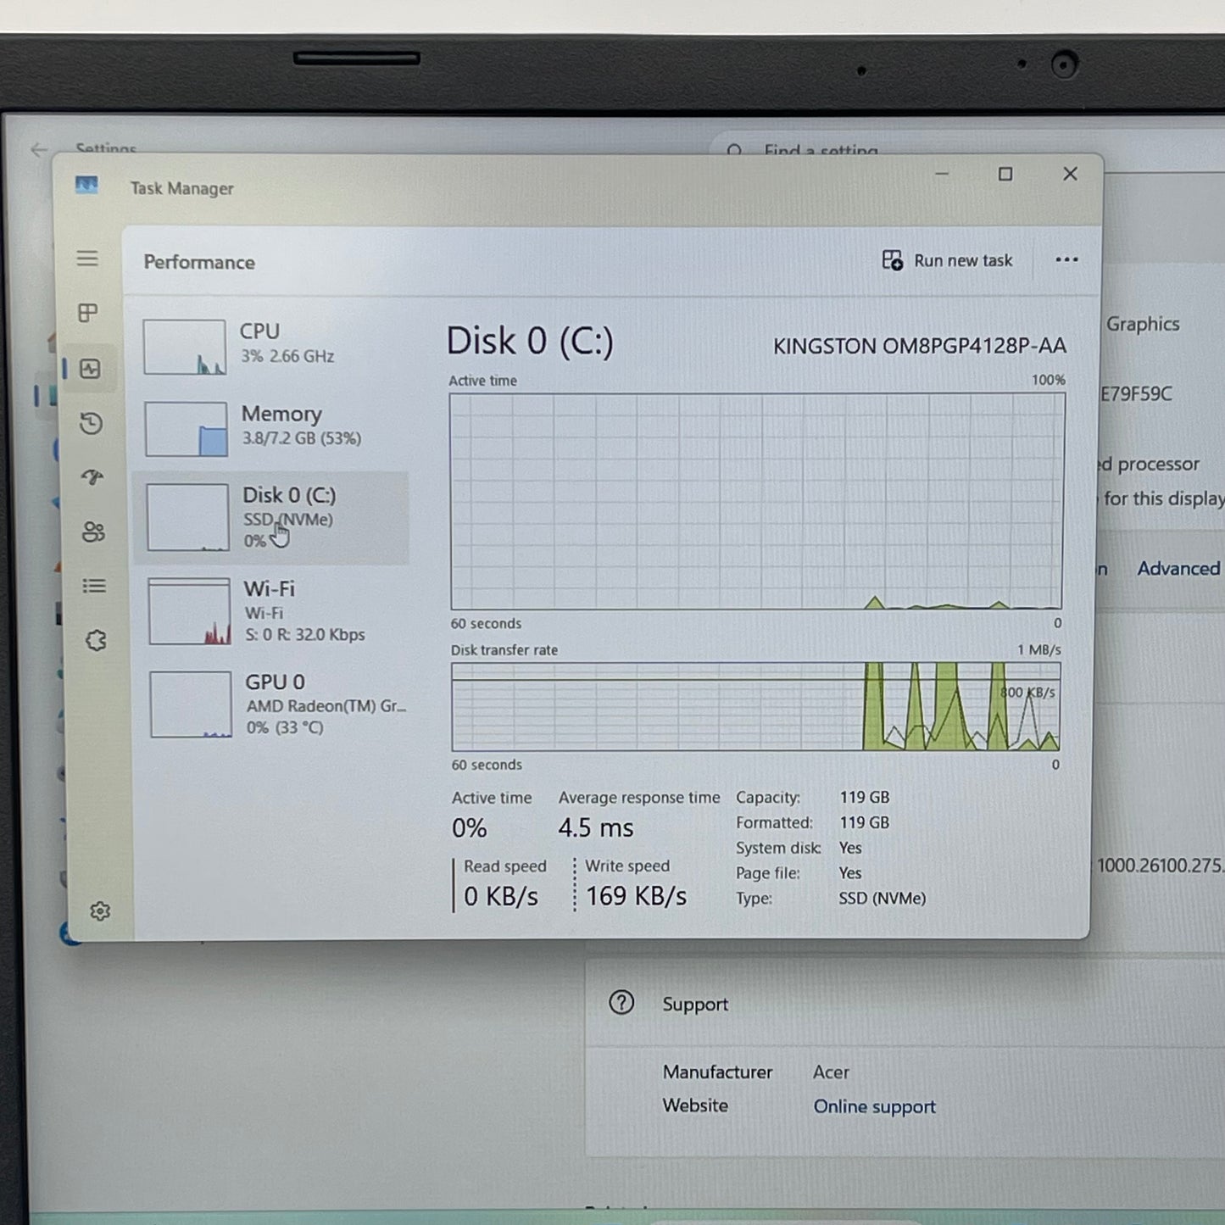Click the Run new task button

(947, 260)
